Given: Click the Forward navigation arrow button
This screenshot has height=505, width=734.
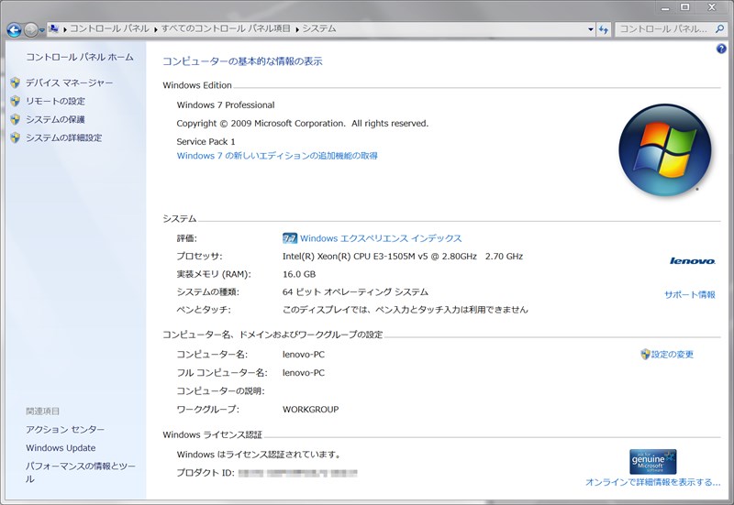Looking at the screenshot, I should tap(31, 30).
